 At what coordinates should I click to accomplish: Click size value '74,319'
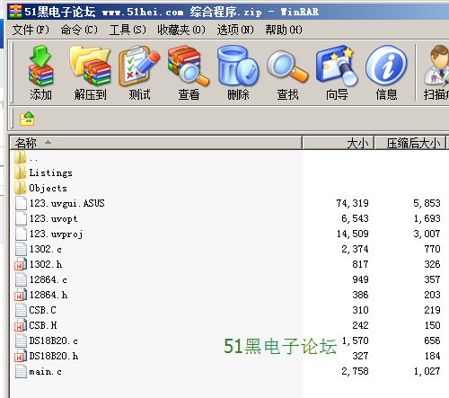click(352, 203)
